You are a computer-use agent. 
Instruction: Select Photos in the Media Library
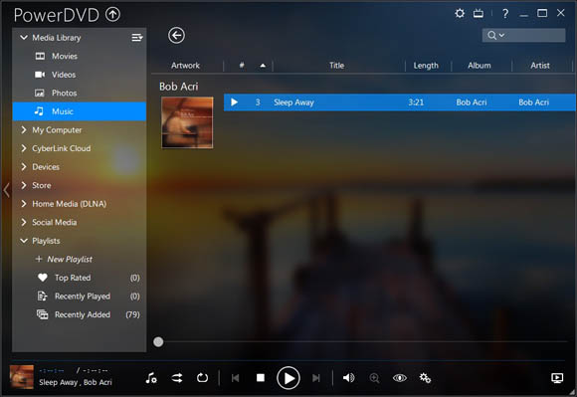80,93
